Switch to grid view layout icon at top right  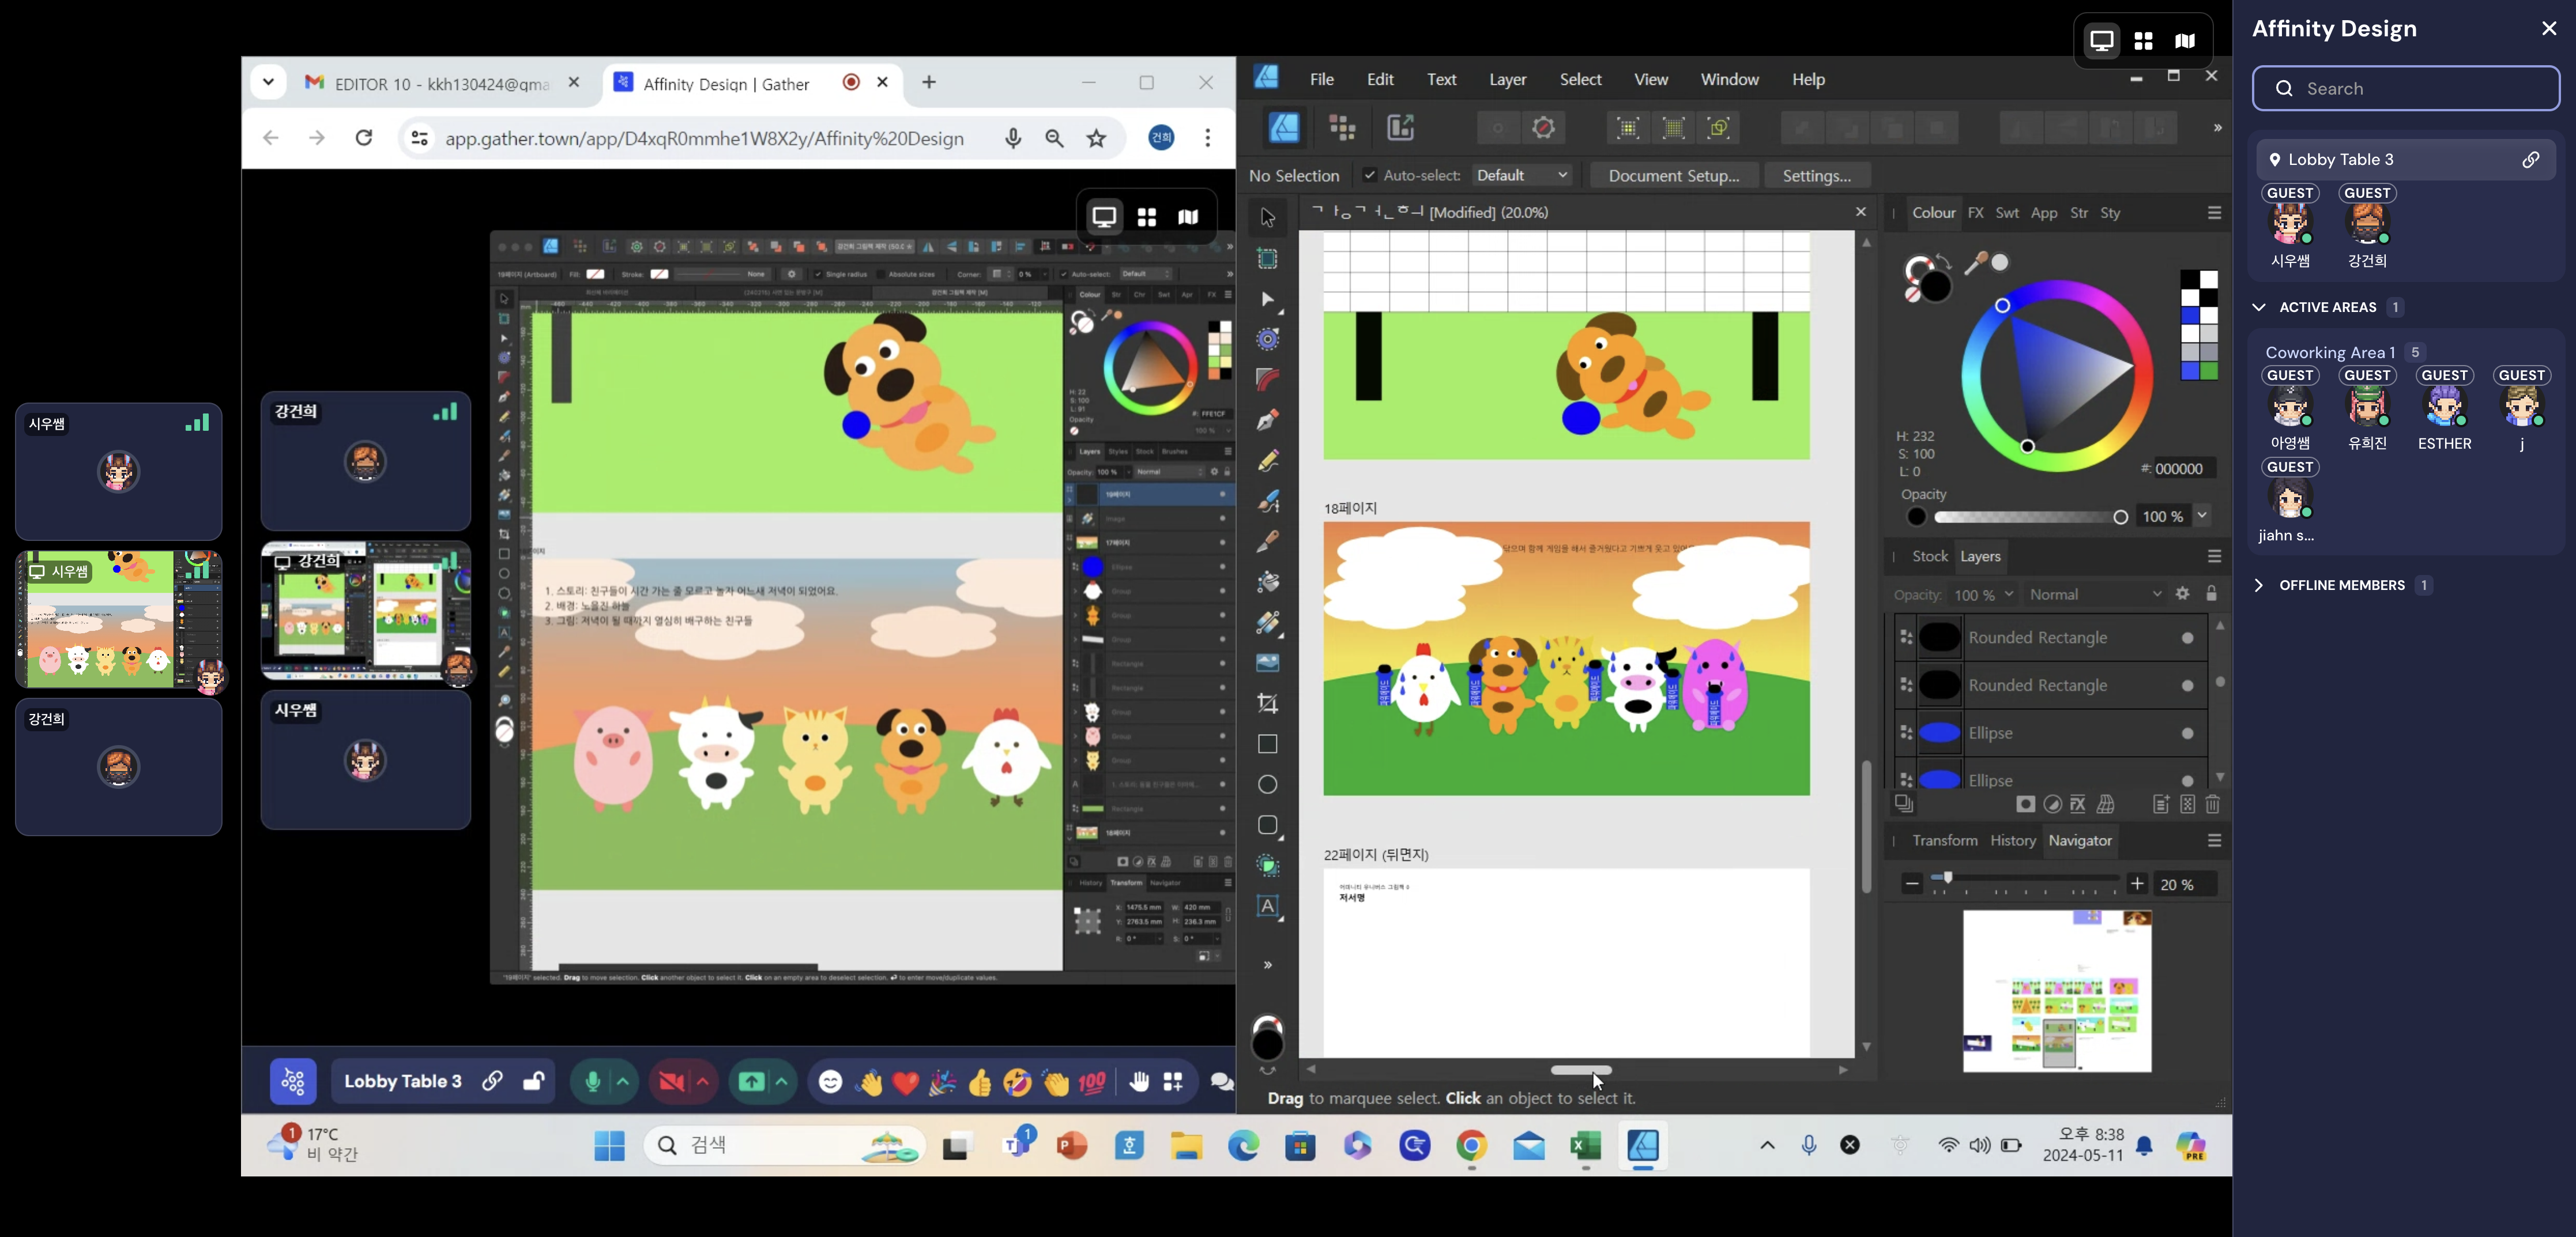(x=2143, y=41)
